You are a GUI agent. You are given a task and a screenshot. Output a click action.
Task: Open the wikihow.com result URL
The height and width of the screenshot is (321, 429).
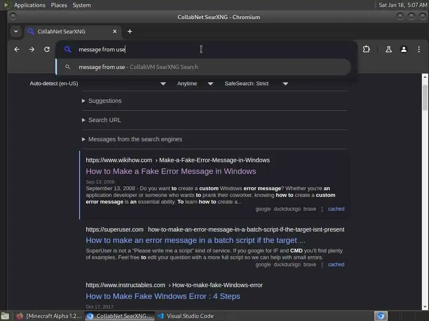[178, 160]
